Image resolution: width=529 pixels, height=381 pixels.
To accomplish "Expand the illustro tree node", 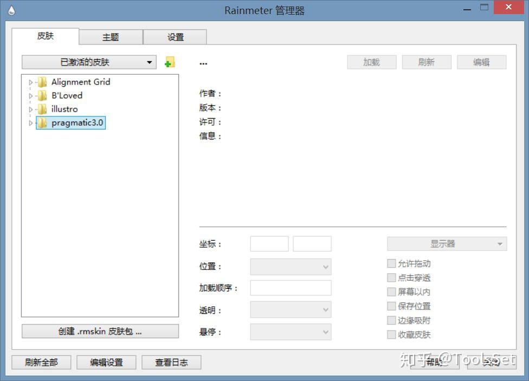I will click(x=31, y=109).
